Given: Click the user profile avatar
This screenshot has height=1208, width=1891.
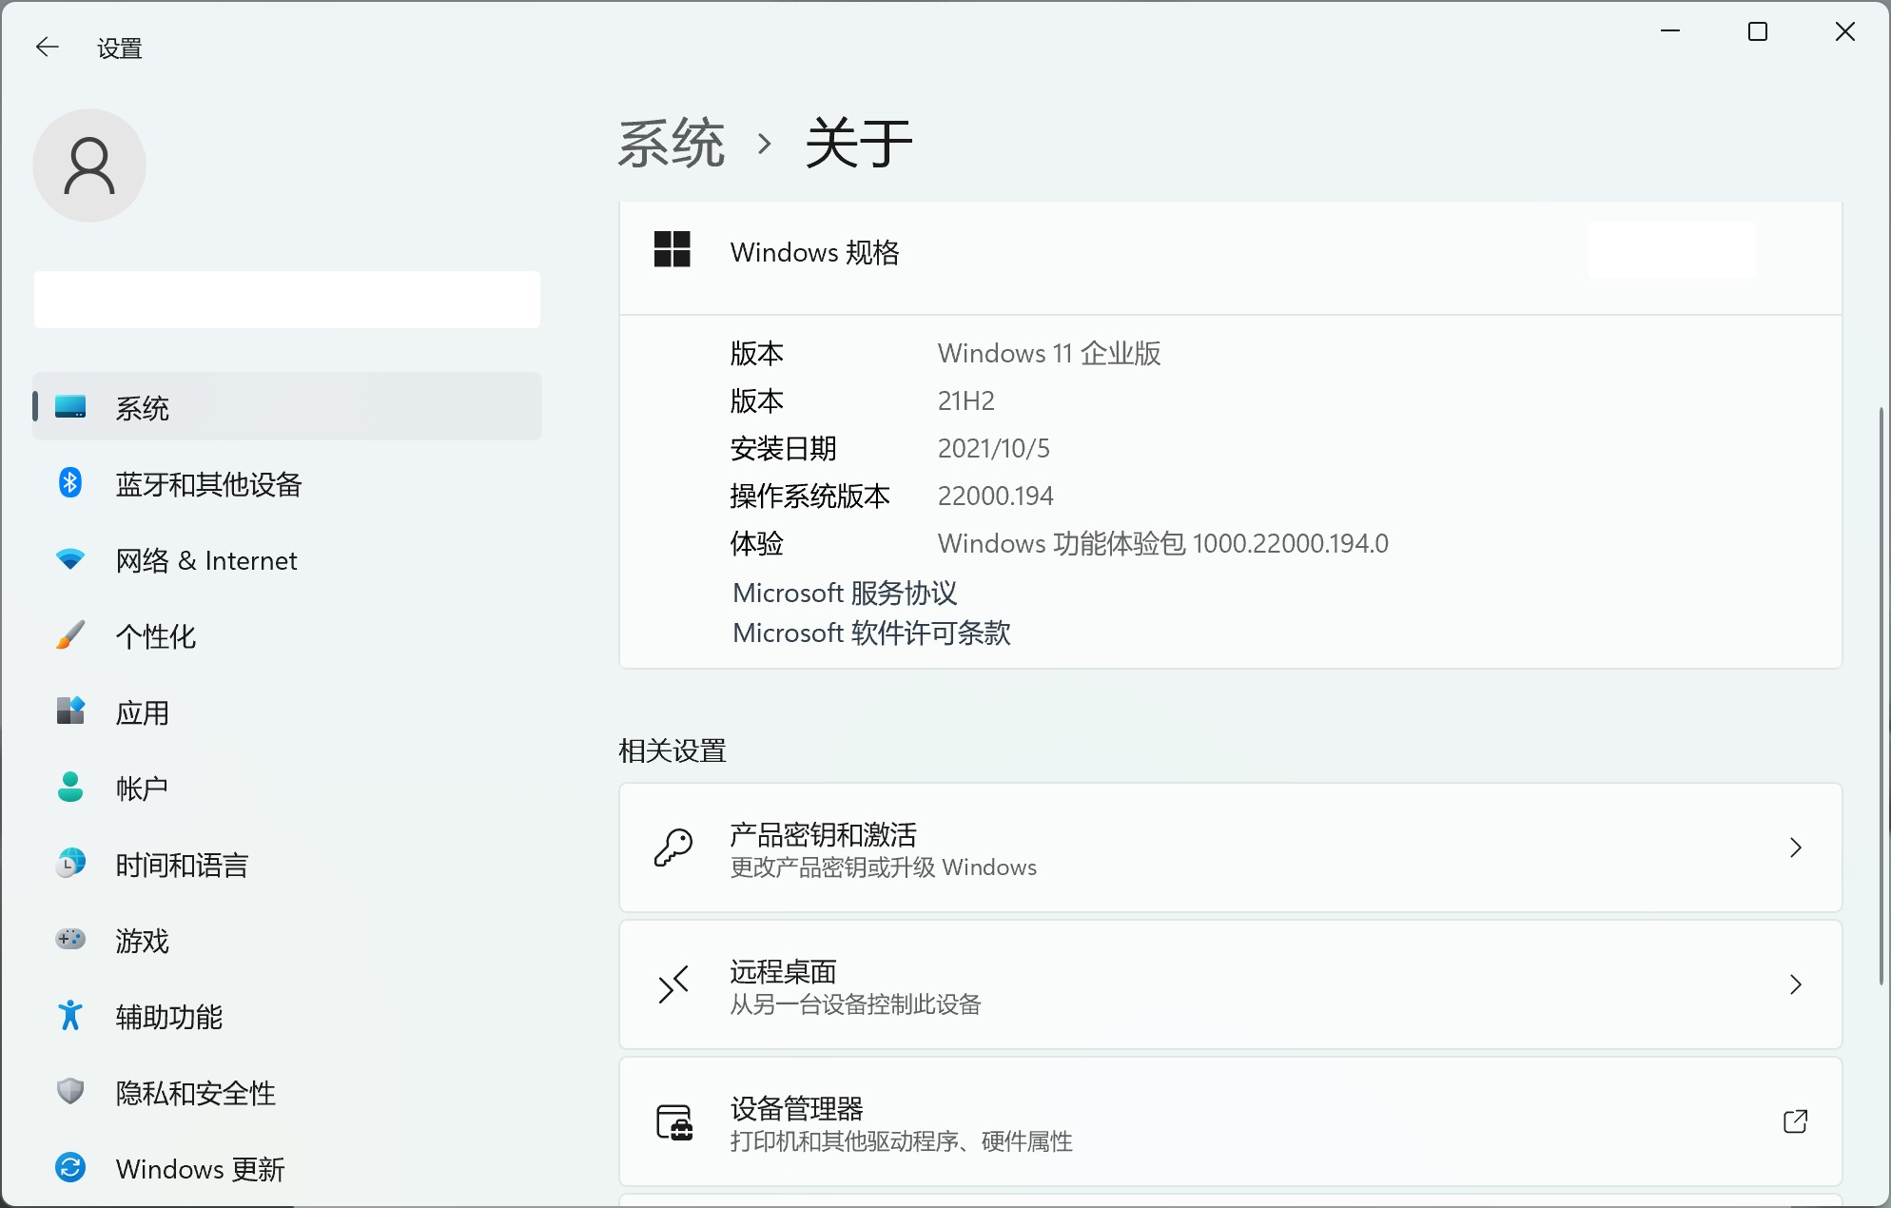Looking at the screenshot, I should tap(89, 165).
